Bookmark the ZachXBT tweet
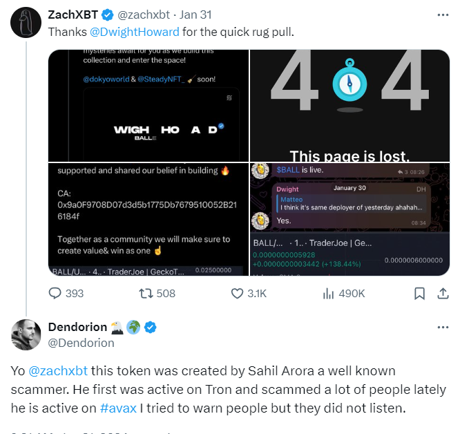 (x=419, y=293)
